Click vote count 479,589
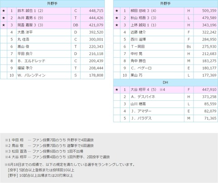Screen dimensions: 218x183 point(209,18)
